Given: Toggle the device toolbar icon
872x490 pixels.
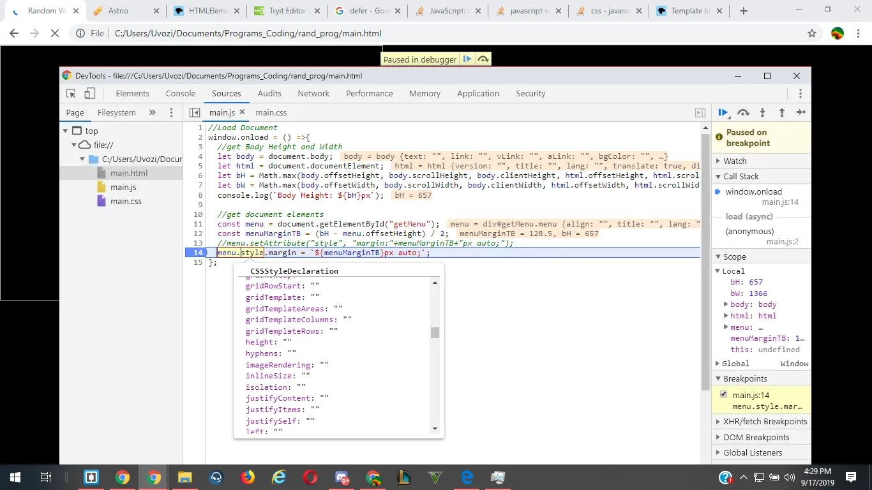Looking at the screenshot, I should (90, 94).
